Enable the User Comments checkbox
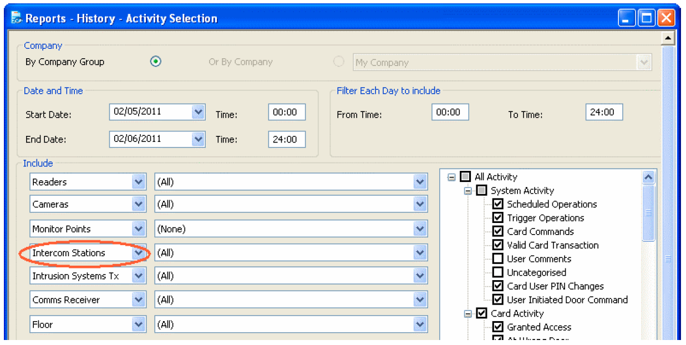Screen dimensions: 686x345 497,259
